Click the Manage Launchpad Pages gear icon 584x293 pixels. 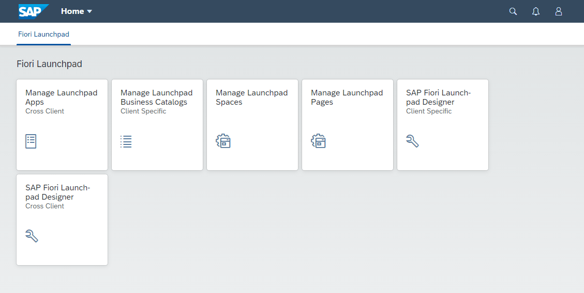coord(318,141)
